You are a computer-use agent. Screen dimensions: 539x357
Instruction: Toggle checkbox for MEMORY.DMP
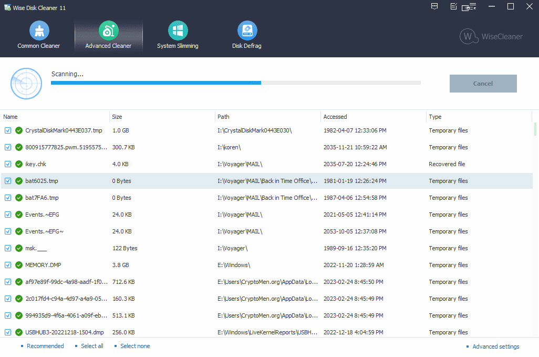coord(7,265)
